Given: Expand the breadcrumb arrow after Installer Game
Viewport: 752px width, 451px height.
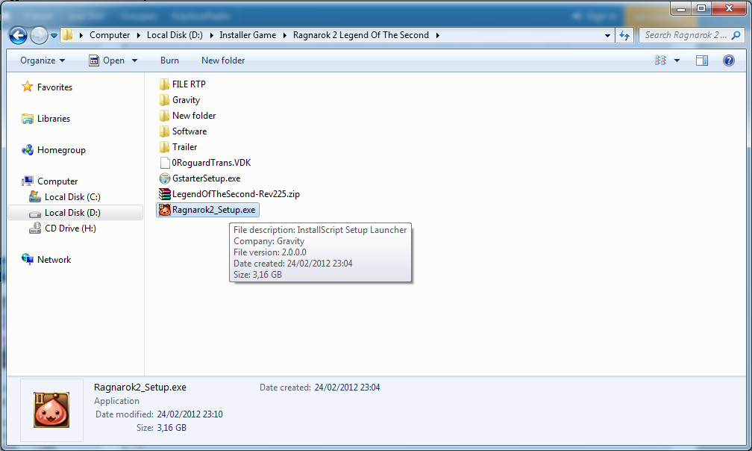Looking at the screenshot, I should [285, 35].
